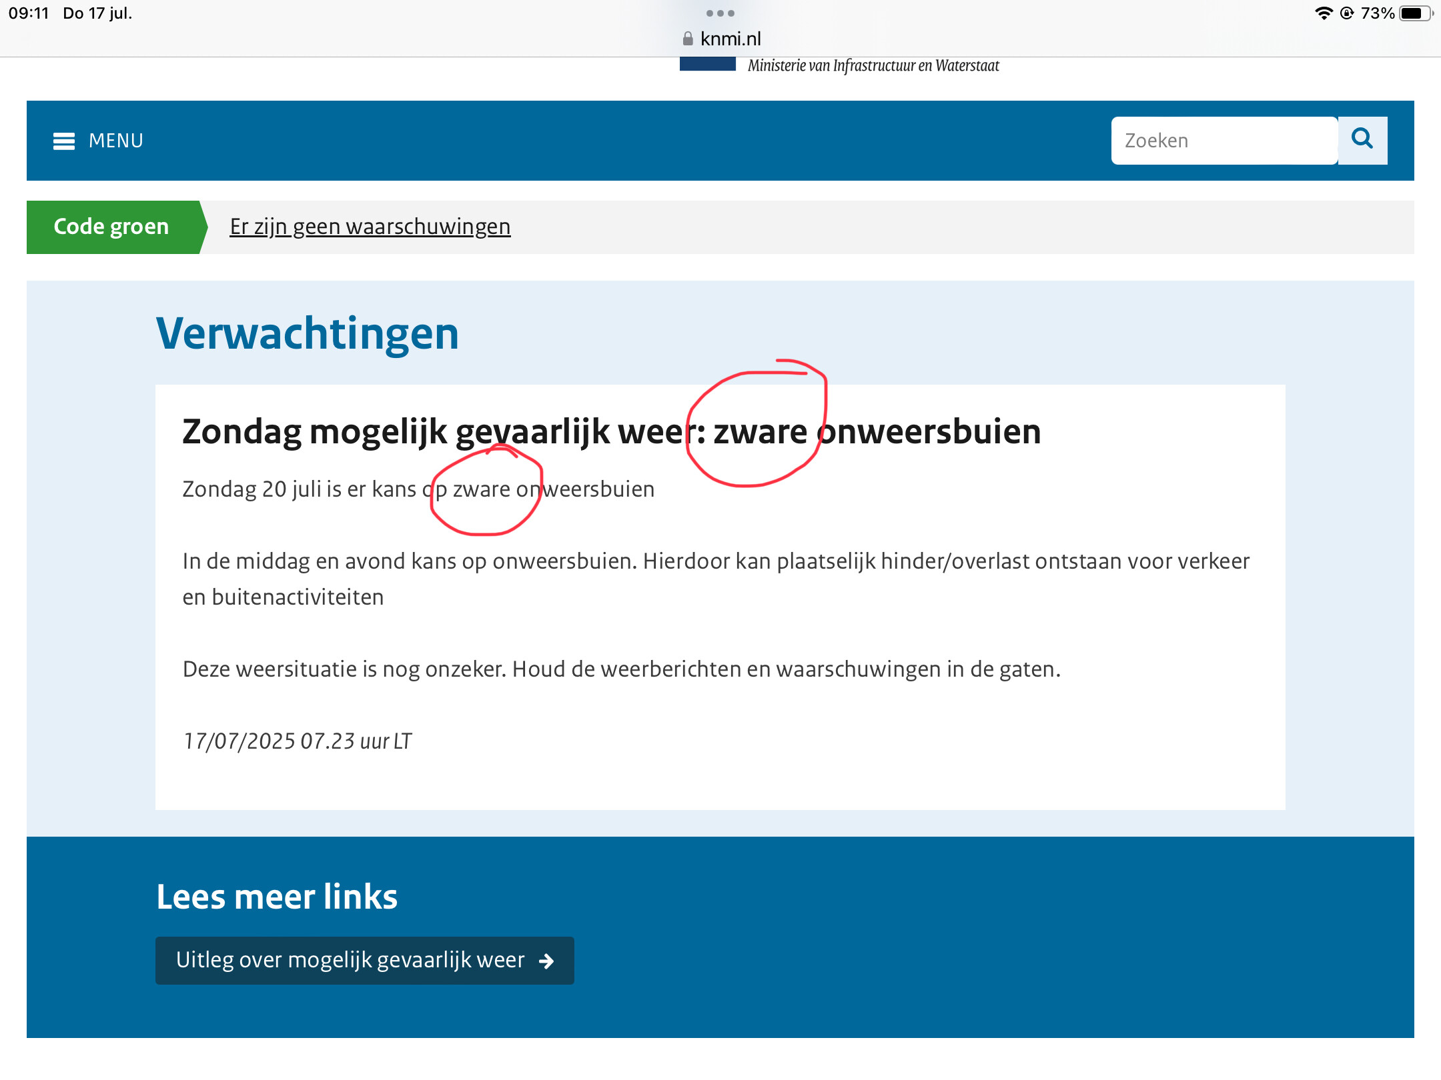Open the hamburger menu icon
Viewport: 1441px width, 1080px height.
[64, 141]
